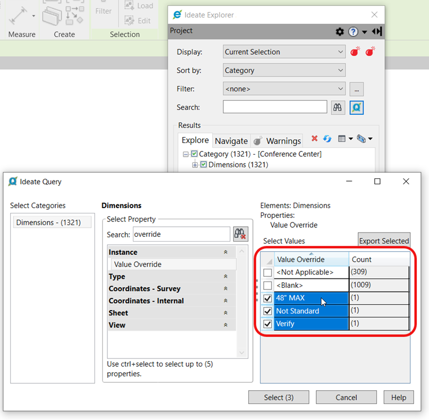
Task: Close the Ideate Explorer window
Action: click(374, 15)
